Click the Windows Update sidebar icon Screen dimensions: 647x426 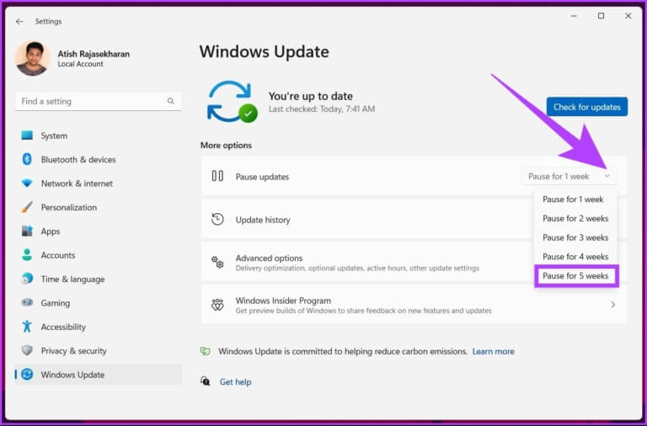coord(27,375)
